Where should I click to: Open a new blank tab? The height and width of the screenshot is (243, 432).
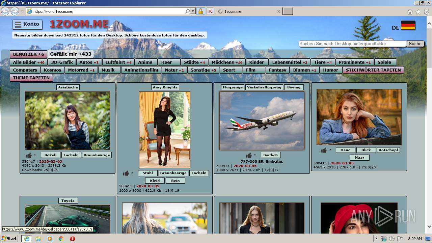(x=288, y=11)
